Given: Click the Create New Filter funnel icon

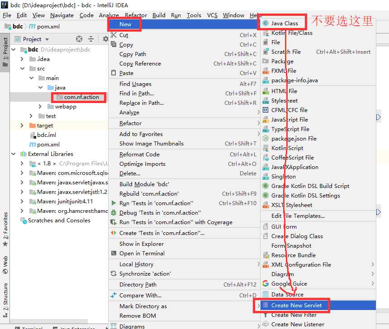Looking at the screenshot, I should 266,315.
